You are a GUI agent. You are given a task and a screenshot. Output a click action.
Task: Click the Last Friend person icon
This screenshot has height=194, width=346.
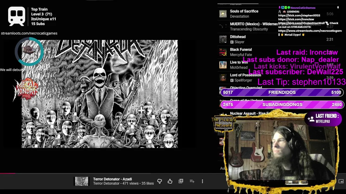pyautogui.click(x=311, y=119)
